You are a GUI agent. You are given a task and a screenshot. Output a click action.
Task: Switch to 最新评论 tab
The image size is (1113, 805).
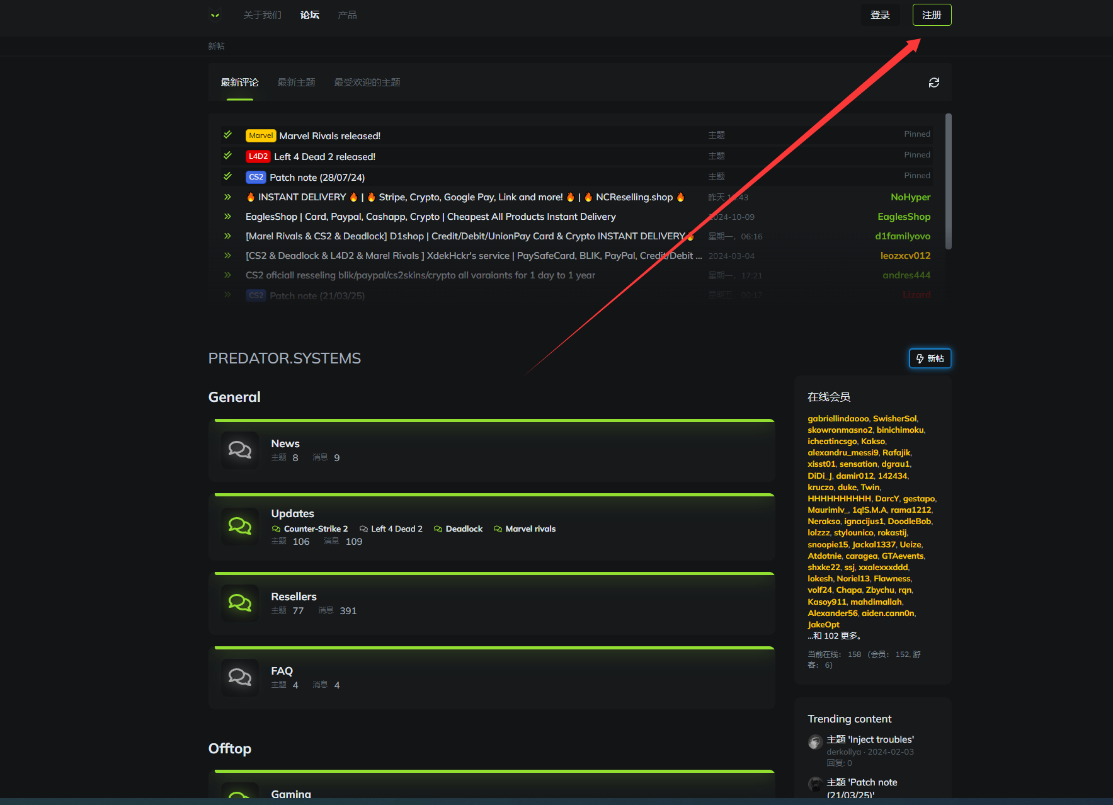tap(240, 83)
